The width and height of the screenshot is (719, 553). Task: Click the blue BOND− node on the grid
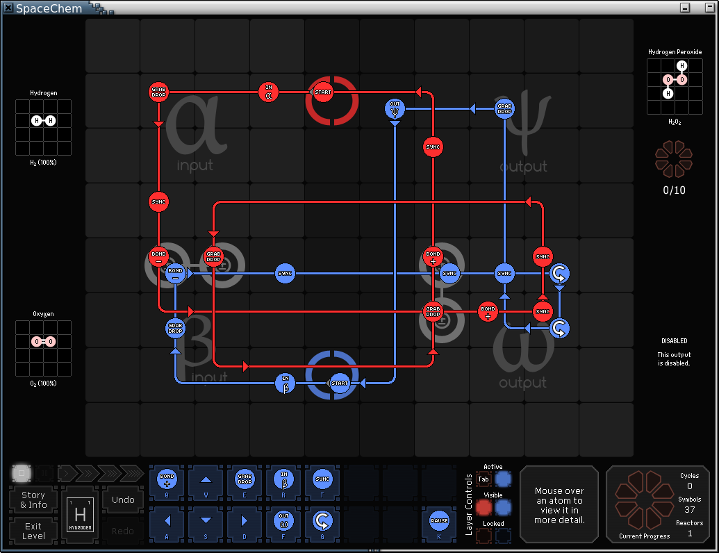coord(175,274)
